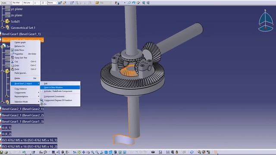
Task: Select the Pan view tool
Action: (x=84, y=152)
